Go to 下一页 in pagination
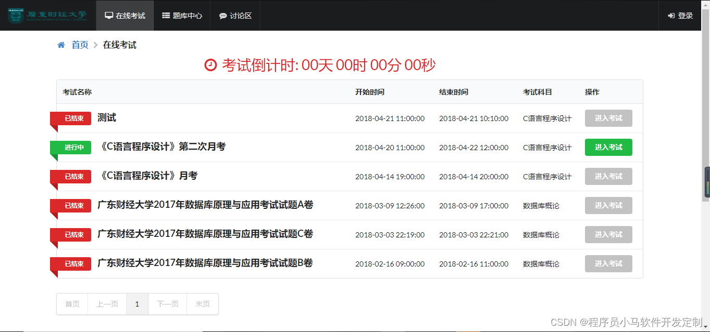 (x=167, y=304)
